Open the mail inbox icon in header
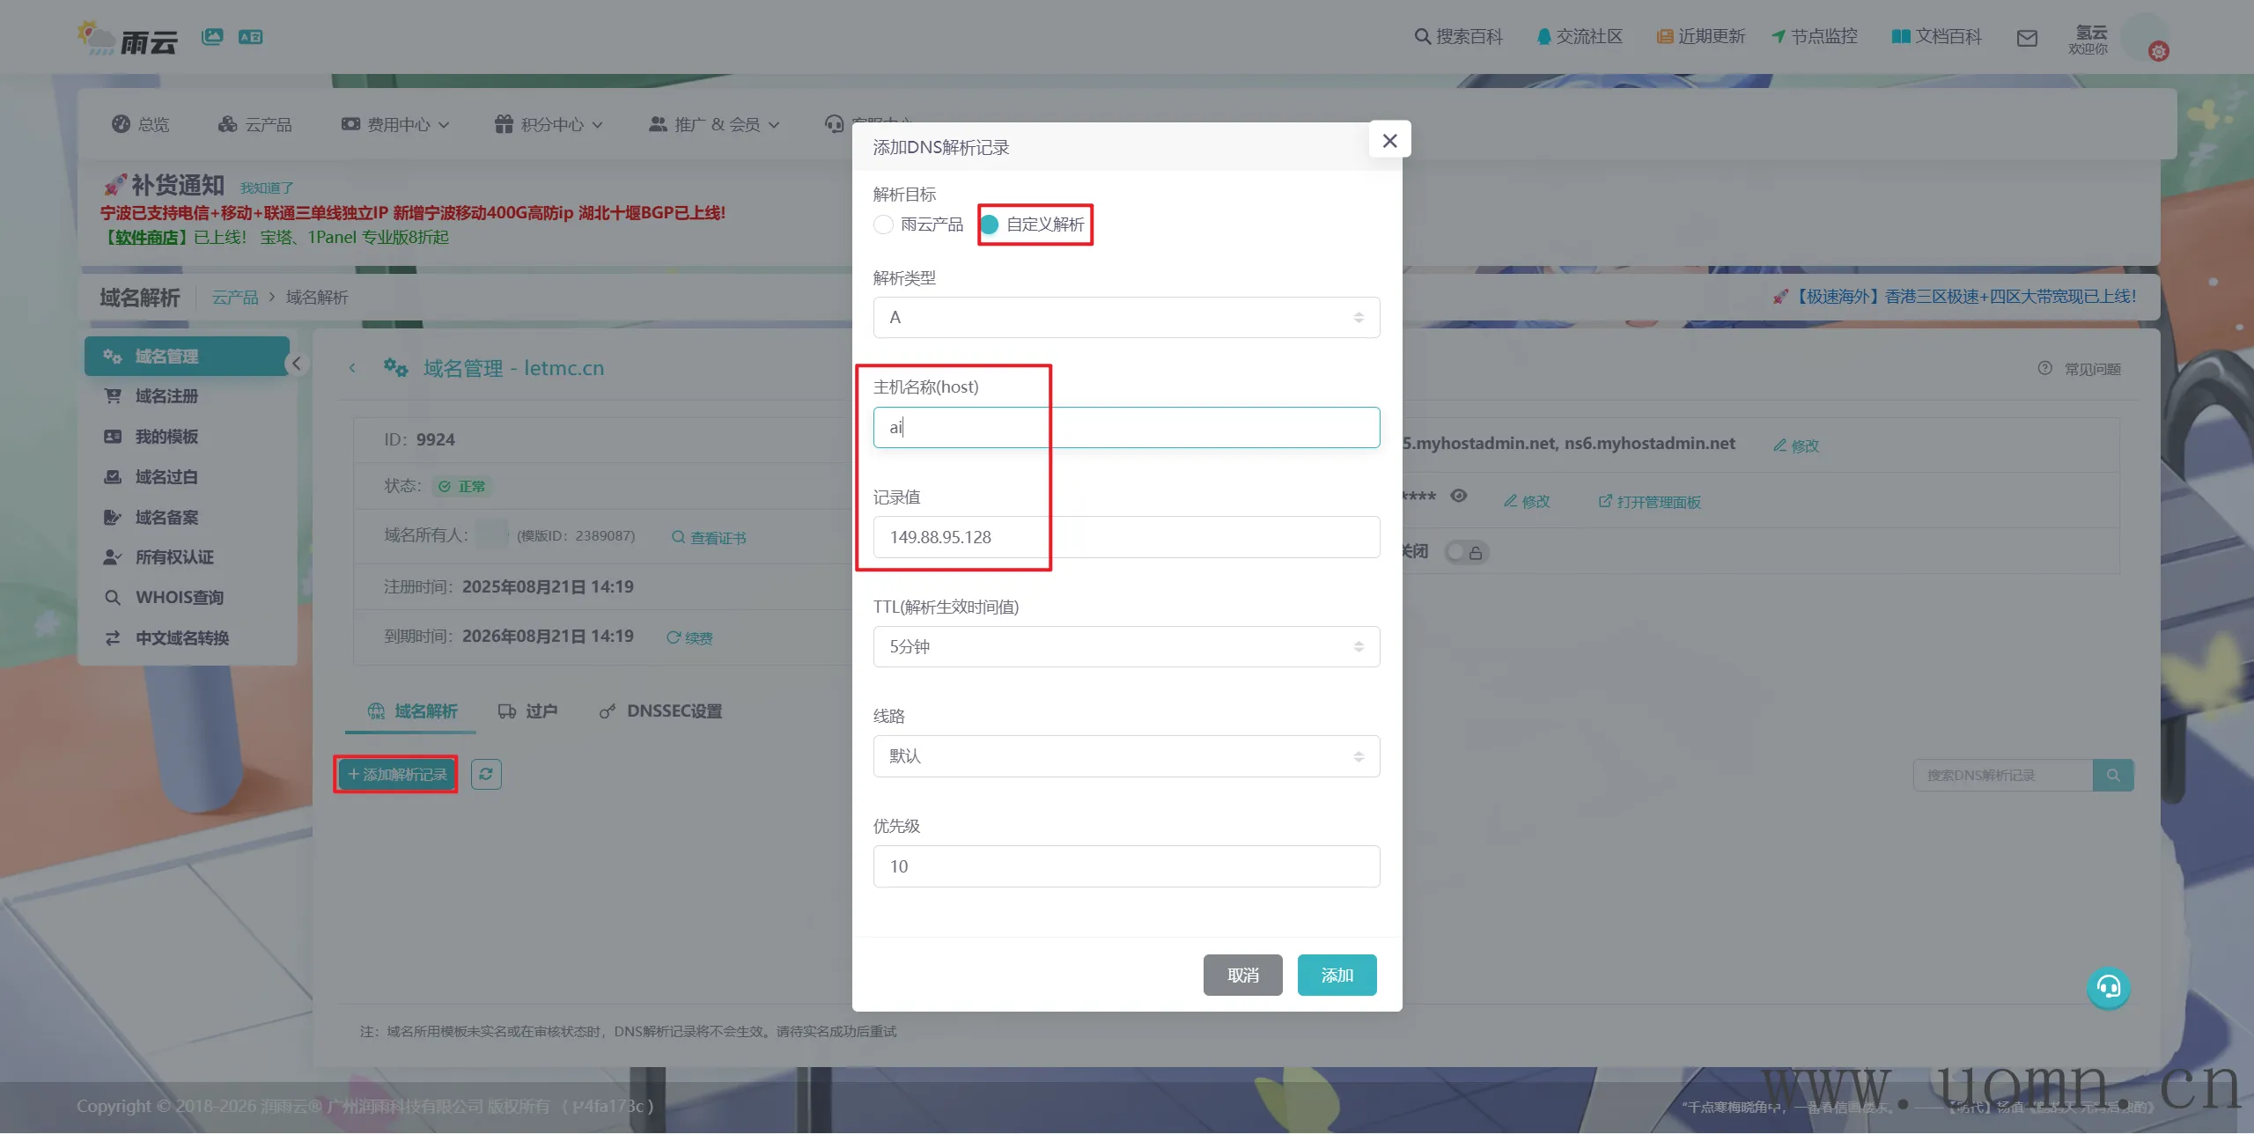 point(2027,38)
